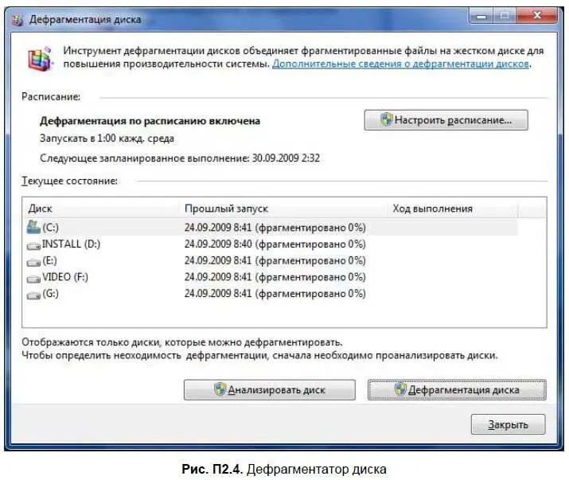
Task: Click the shield icon on Настроить расписание
Action: point(387,119)
